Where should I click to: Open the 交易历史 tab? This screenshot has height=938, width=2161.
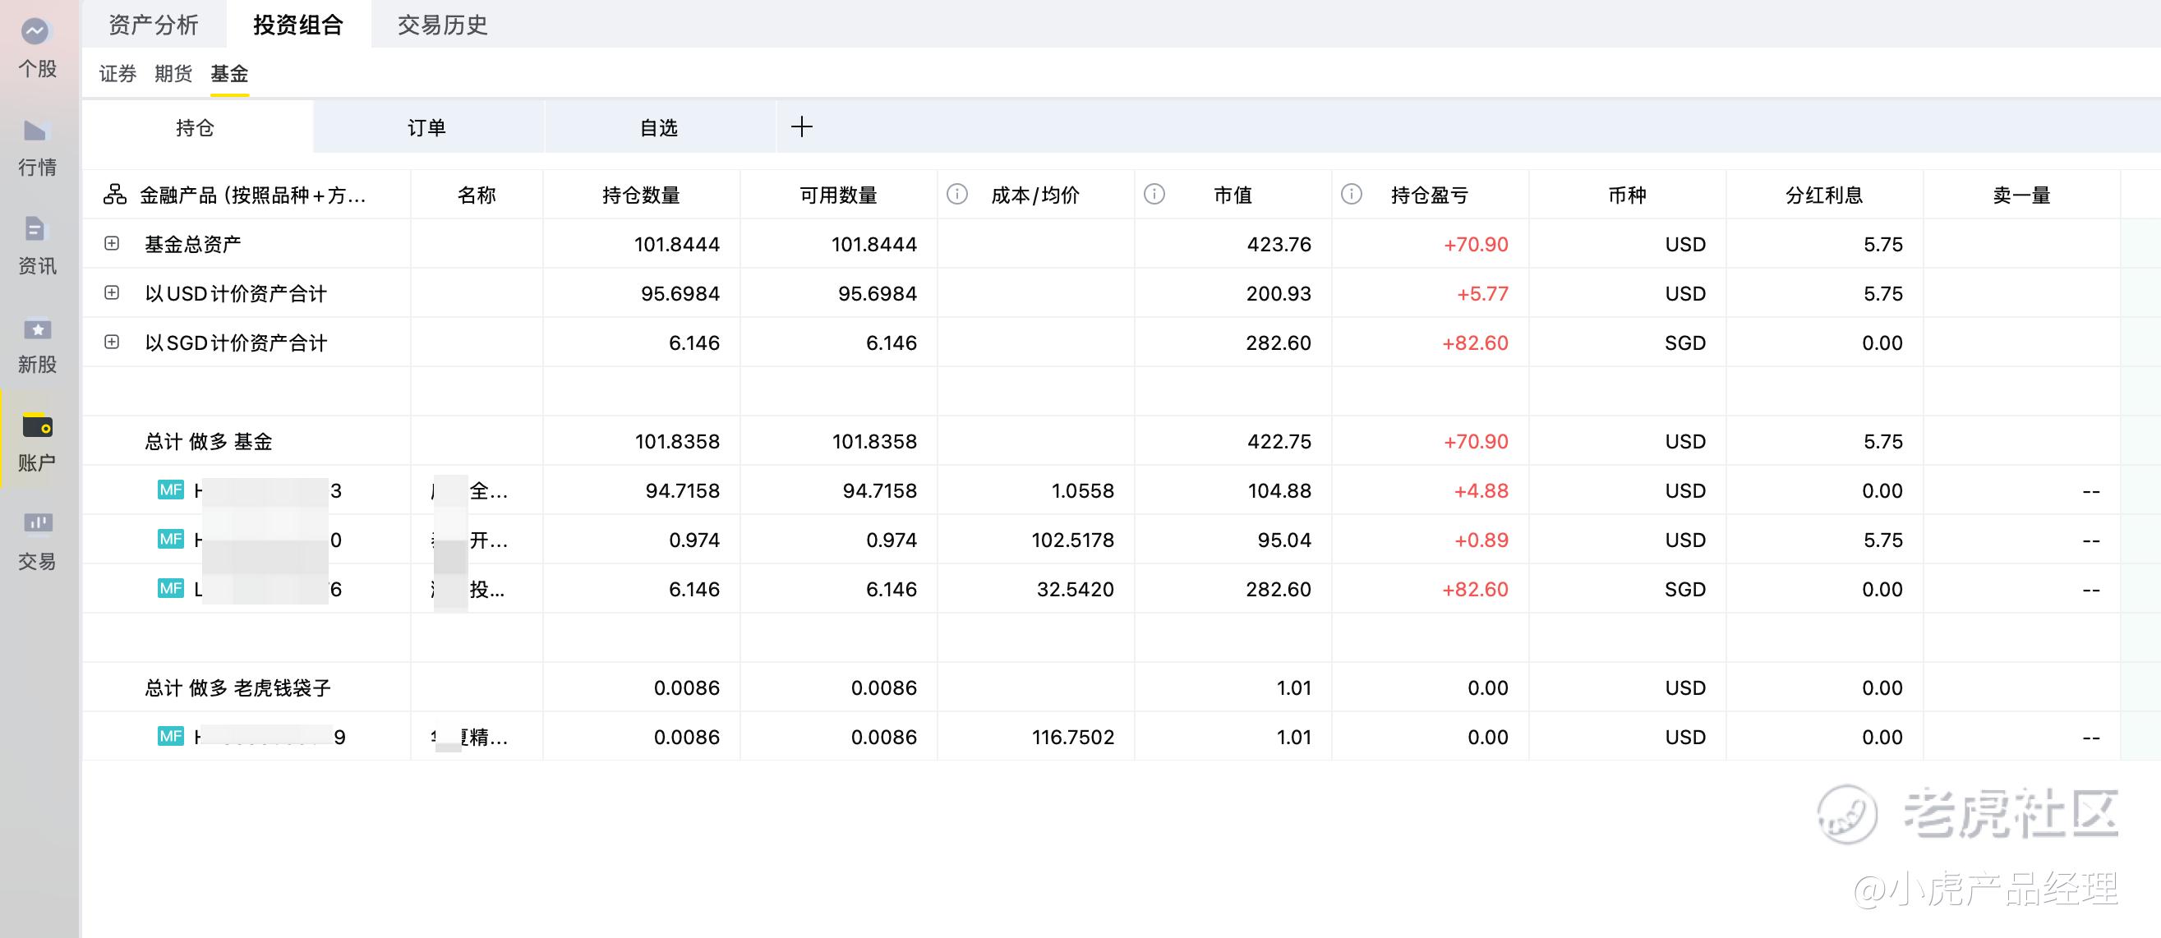[x=442, y=25]
